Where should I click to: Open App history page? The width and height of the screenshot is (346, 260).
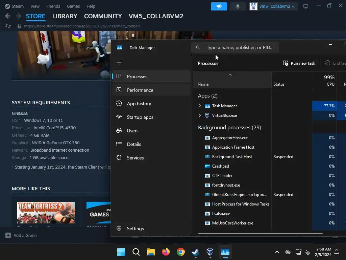(152, 104)
